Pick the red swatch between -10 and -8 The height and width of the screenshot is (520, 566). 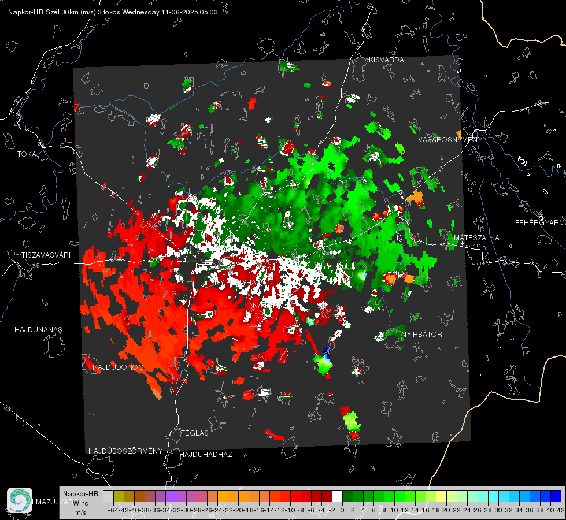[x=295, y=496]
